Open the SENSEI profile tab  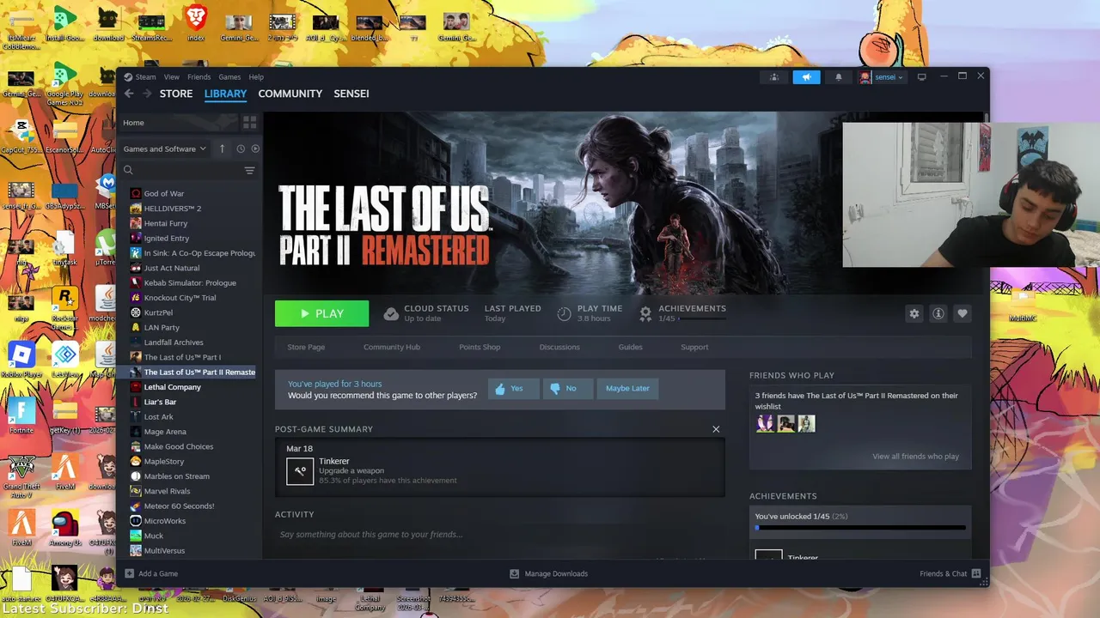[351, 94]
